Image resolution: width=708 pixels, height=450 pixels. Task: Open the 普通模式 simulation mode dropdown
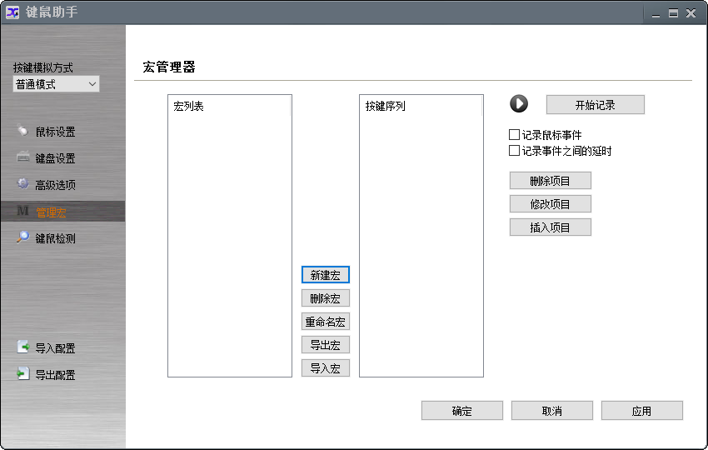pos(56,84)
